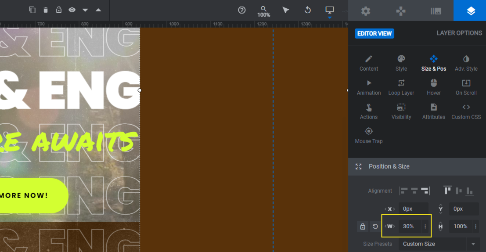Open height unit options dots

(x=476, y=227)
